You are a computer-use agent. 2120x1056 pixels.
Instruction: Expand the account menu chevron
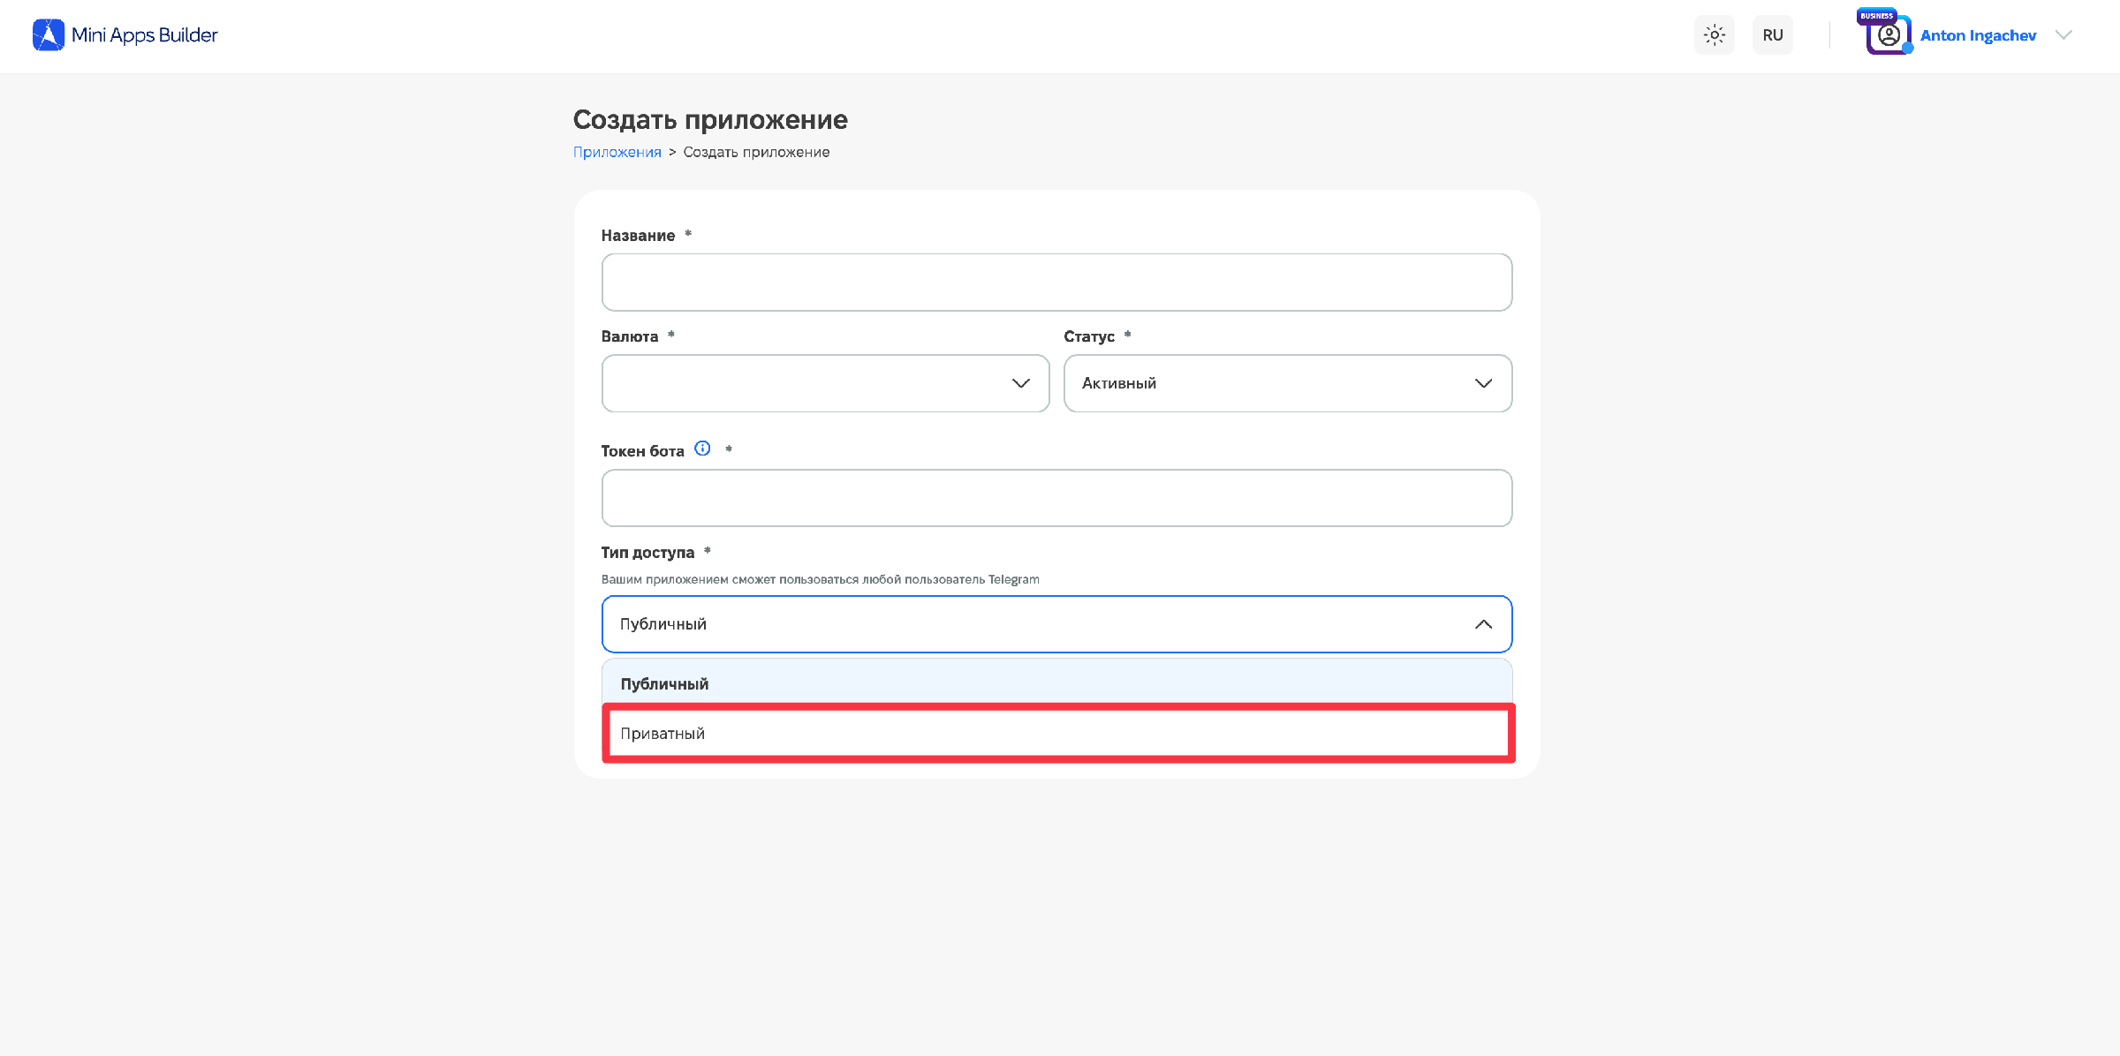click(x=2063, y=35)
